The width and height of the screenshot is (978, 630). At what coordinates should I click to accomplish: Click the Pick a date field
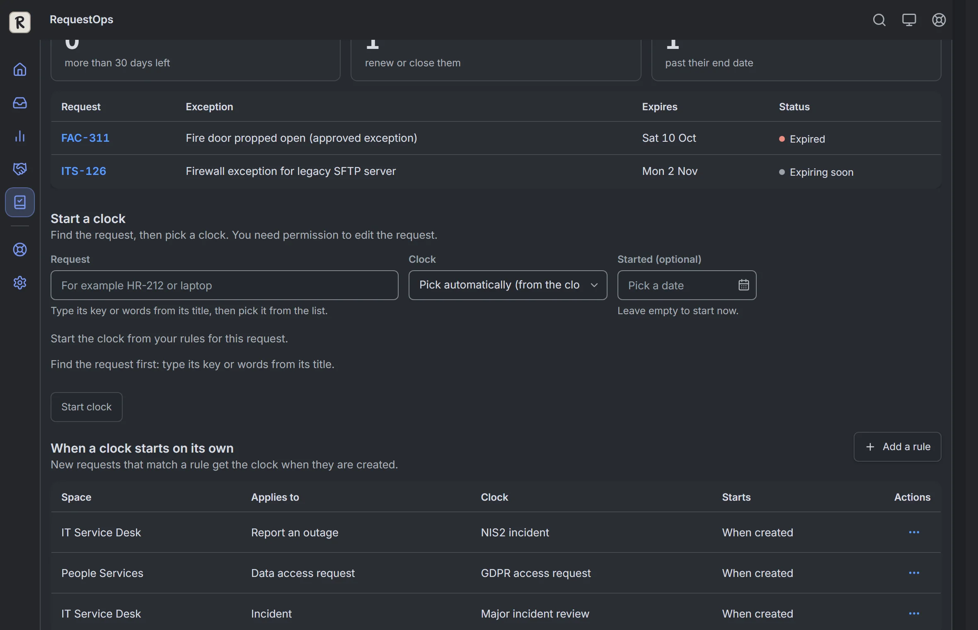point(687,285)
